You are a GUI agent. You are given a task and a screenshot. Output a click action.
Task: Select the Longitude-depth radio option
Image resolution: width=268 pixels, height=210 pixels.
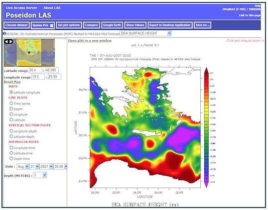(11, 131)
